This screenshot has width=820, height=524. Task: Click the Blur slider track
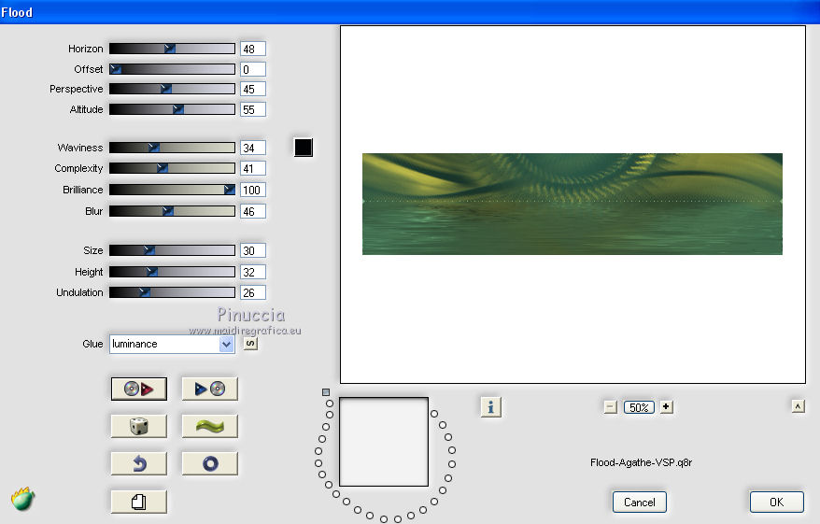172,211
